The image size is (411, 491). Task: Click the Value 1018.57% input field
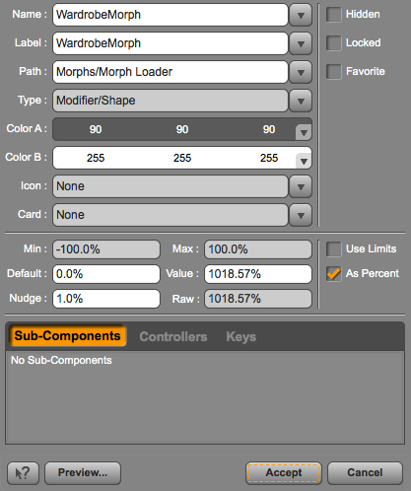258,274
